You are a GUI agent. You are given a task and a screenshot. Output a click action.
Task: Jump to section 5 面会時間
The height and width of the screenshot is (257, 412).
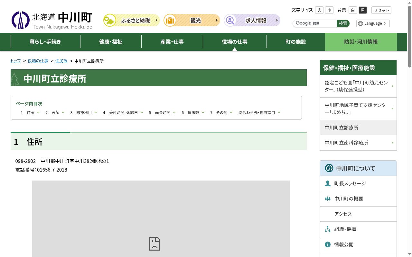coord(163,112)
